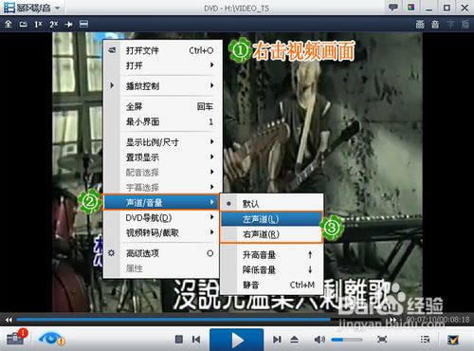Click the checkmark icon at bottom right
The image size is (474, 351).
(x=453, y=340)
